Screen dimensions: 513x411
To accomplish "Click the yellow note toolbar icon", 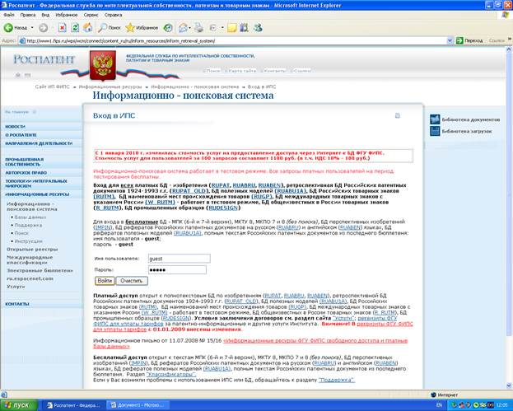I will (x=231, y=28).
